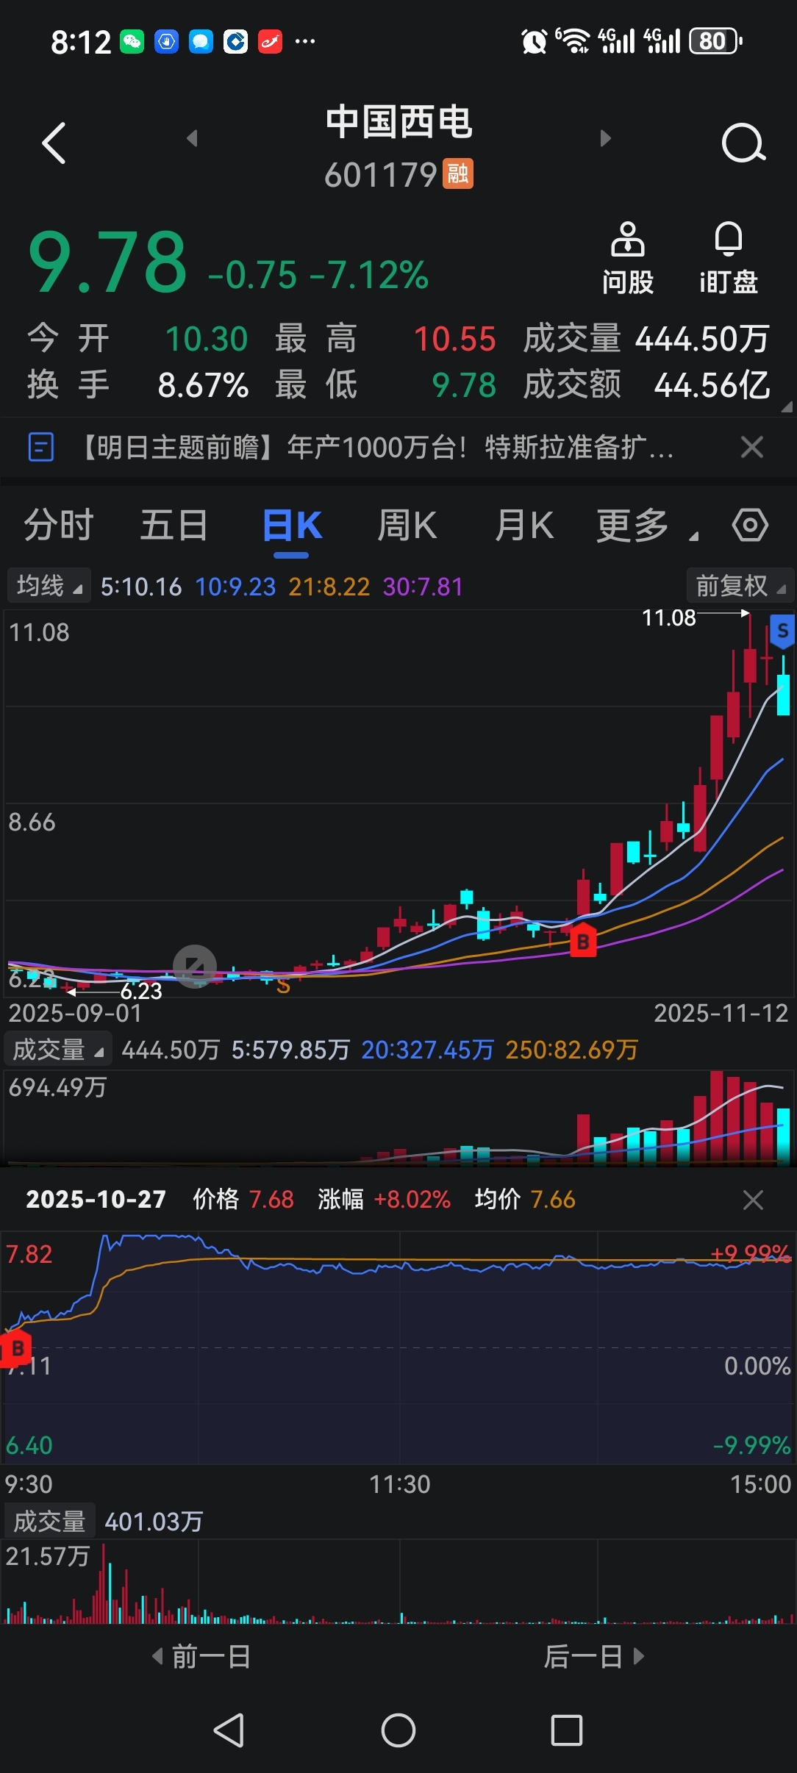Tap red B marker on intraday chart

coord(16,1349)
